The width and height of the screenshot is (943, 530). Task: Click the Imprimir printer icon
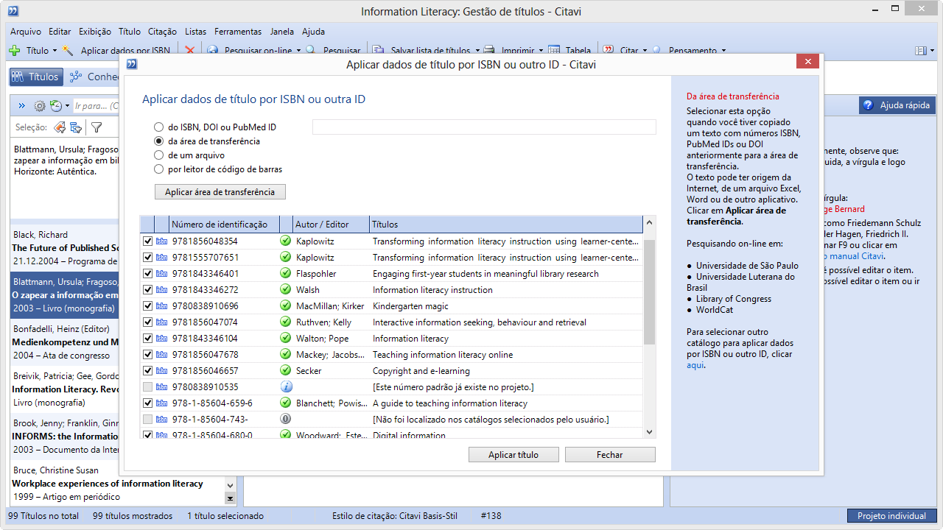490,51
